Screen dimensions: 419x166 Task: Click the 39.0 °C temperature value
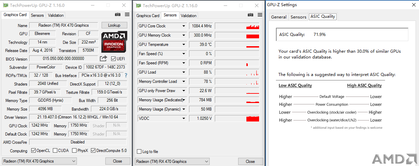click(x=201, y=44)
